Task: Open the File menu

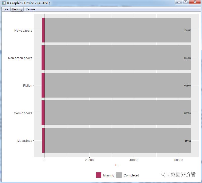Action: [6, 9]
